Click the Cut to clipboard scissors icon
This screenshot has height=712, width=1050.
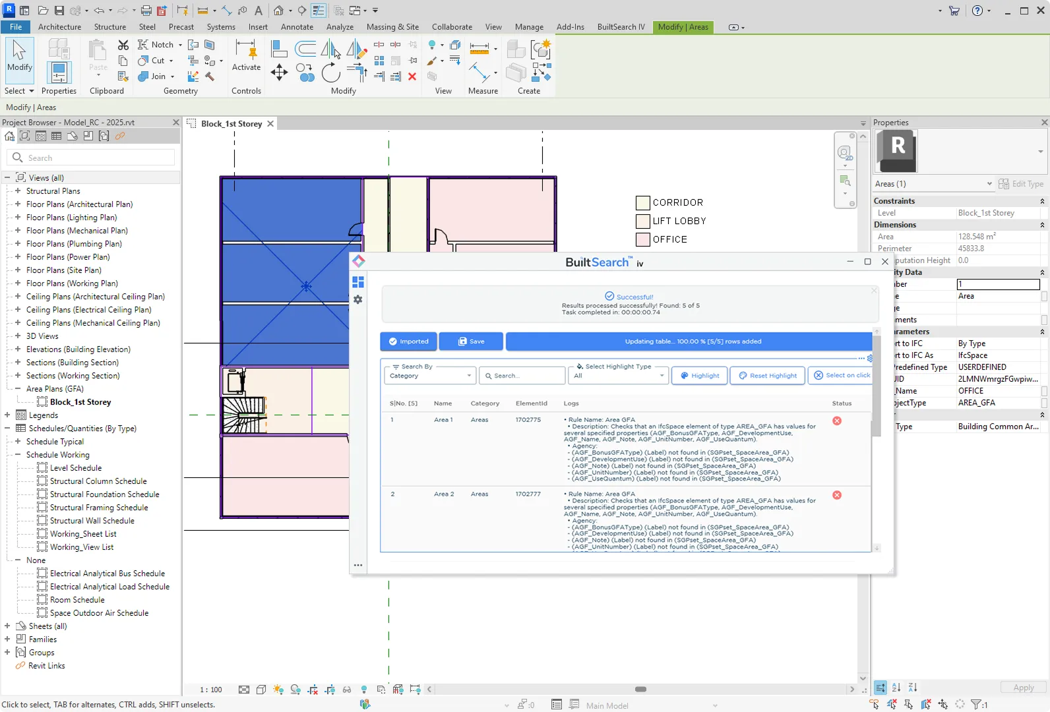pos(123,45)
